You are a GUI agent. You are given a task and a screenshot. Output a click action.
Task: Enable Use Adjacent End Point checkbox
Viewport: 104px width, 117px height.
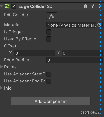49,81
